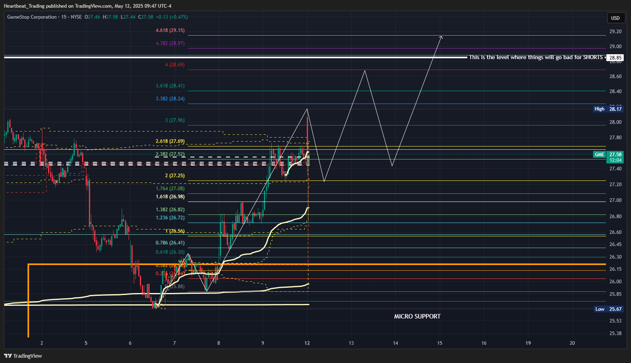
Task: Click 25.85 on the price axis
Action: (x=615, y=294)
